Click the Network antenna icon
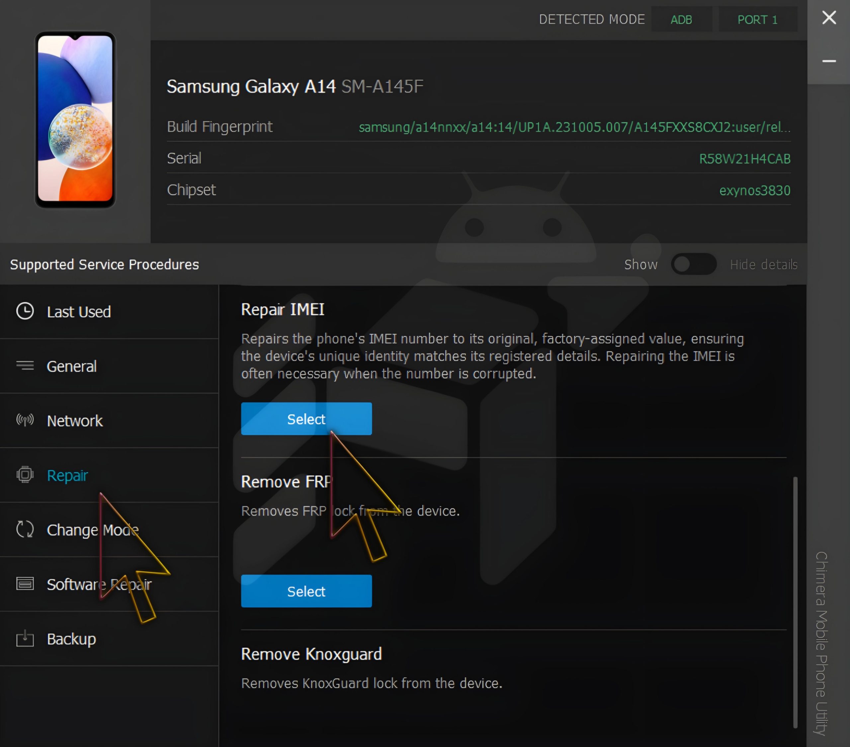The image size is (850, 747). coord(25,420)
